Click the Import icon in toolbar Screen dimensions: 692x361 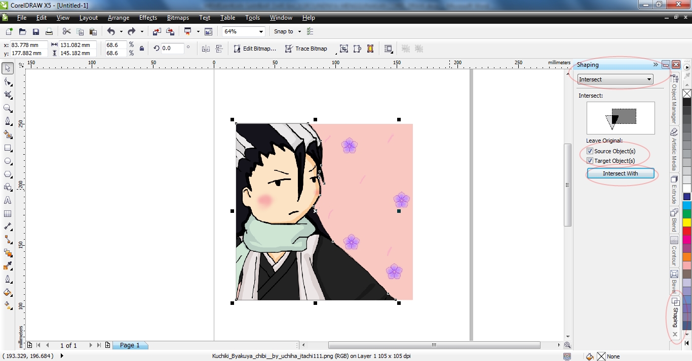pos(157,31)
